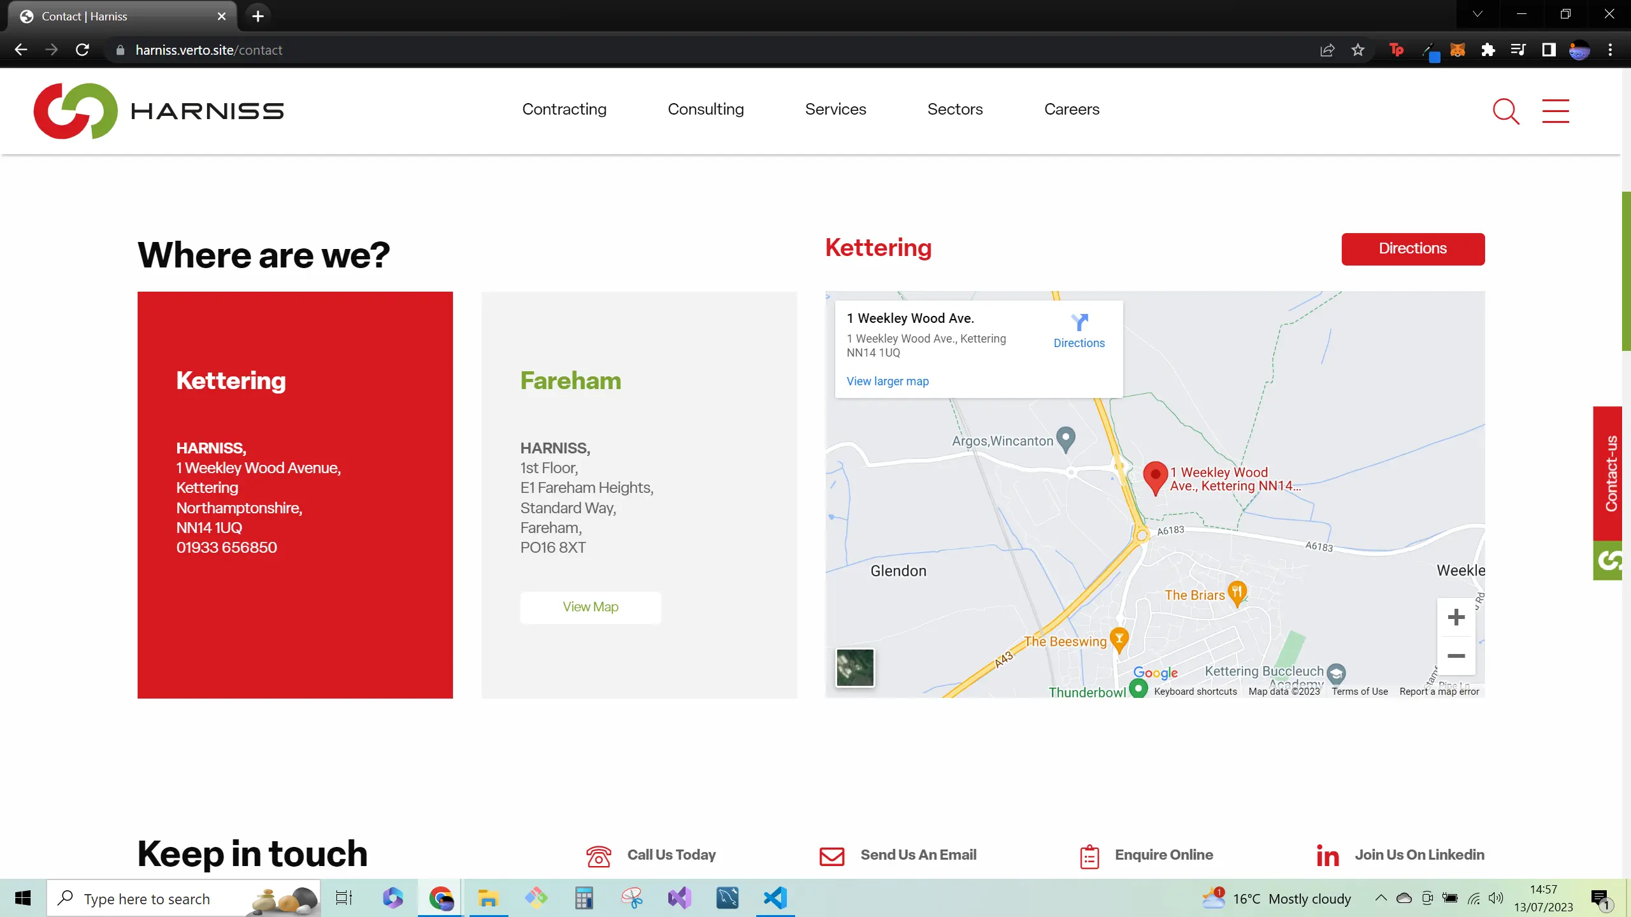Viewport: 1631px width, 917px height.
Task: Zoom in on the map with plus
Action: (x=1456, y=617)
